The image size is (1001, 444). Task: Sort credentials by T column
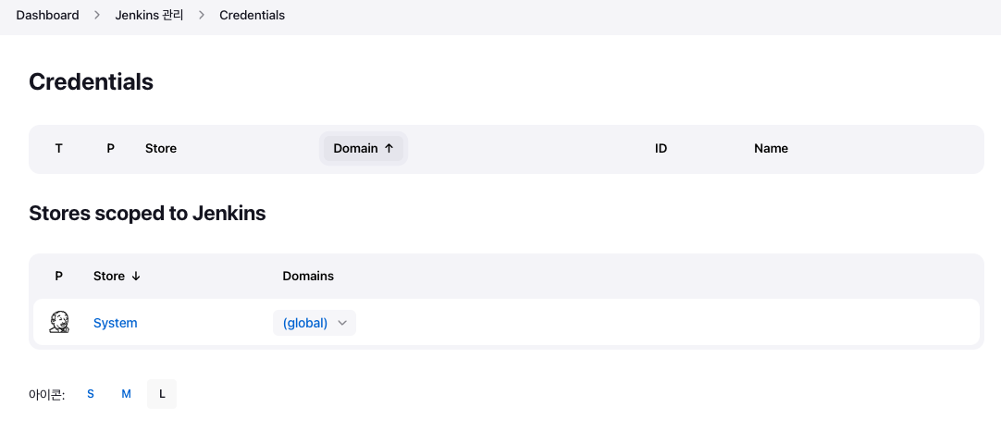click(58, 149)
